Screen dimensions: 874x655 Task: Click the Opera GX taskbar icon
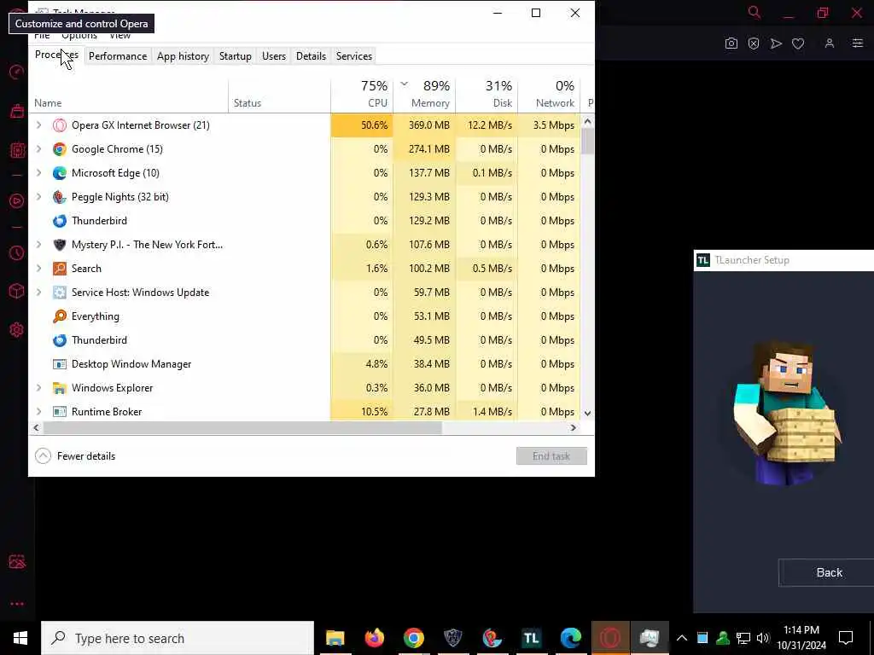610,638
